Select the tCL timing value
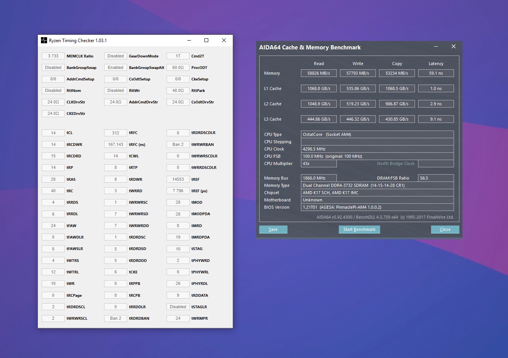Image resolution: width=508 pixels, height=358 pixels. [53, 133]
